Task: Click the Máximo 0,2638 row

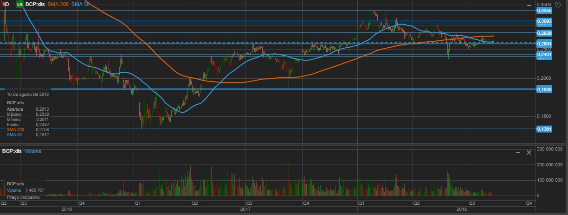Action: tap(28, 114)
